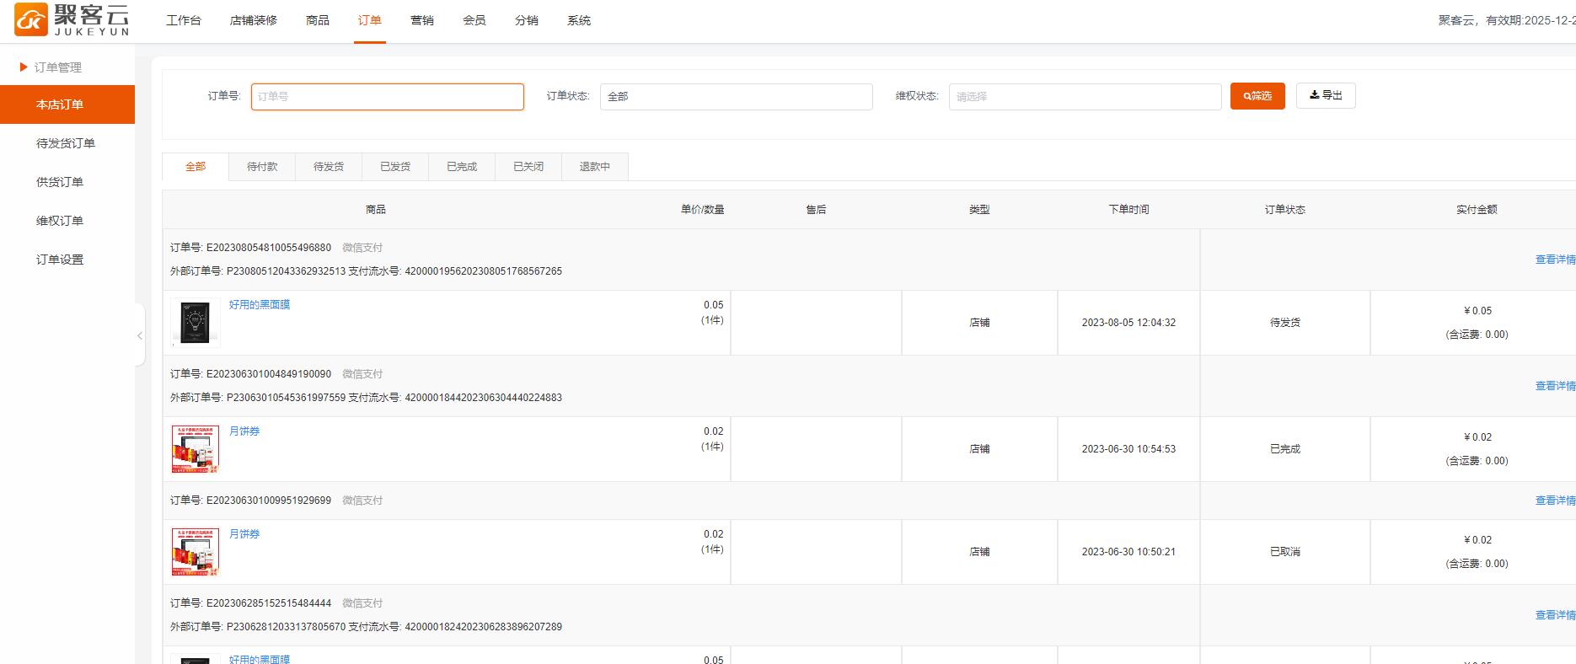Click order number E202306285152515484444 text
Screen dimensions: 1576x664
click(x=269, y=603)
